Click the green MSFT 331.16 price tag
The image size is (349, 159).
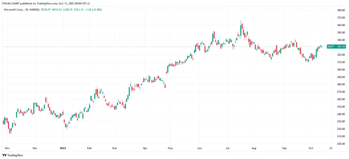[x=336, y=46]
